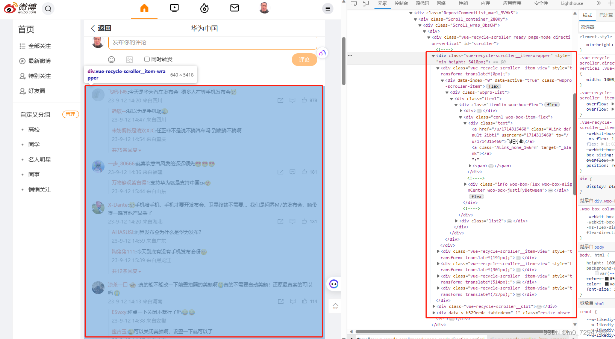Toggle flex badge on wbpro-scroller-item node
The width and height of the screenshot is (615, 339).
tap(494, 86)
